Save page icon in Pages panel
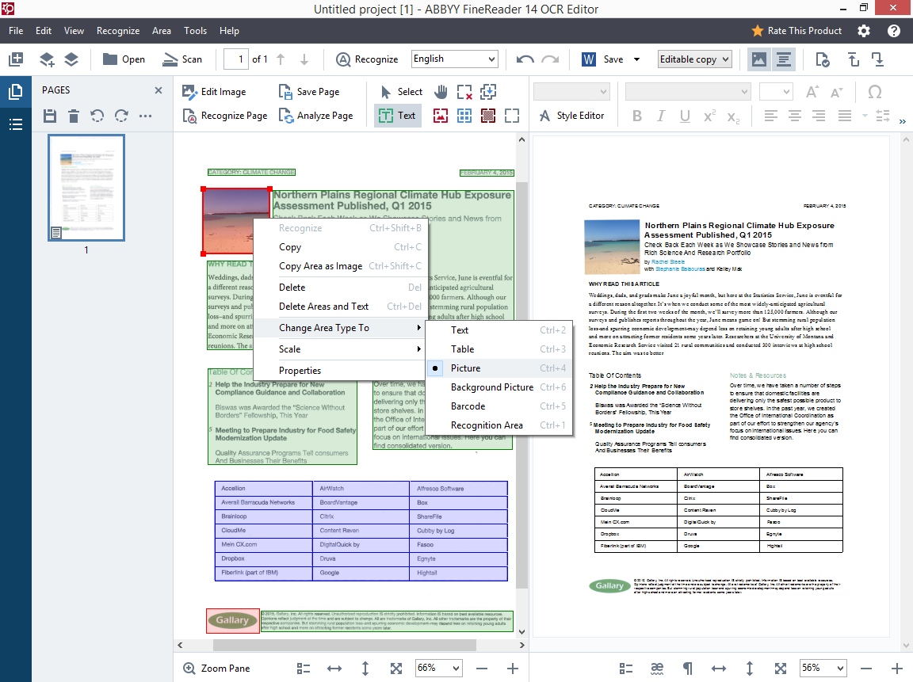 [50, 116]
